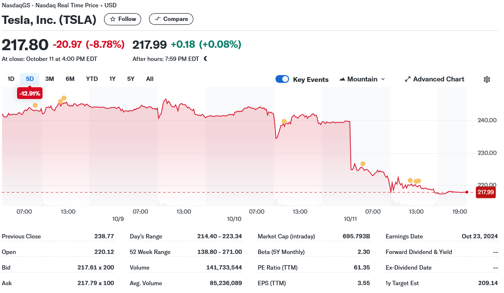Viewport: 504px width, 293px height.
Task: Toggle the Key Events switch off
Action: click(x=282, y=79)
